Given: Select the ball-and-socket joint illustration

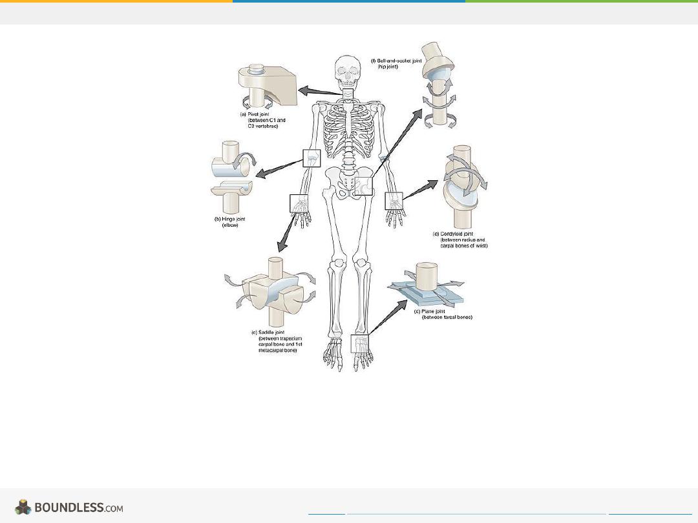Looking at the screenshot, I should click(x=439, y=85).
